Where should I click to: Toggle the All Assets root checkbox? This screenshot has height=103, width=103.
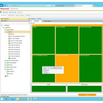click(x=2, y=25)
